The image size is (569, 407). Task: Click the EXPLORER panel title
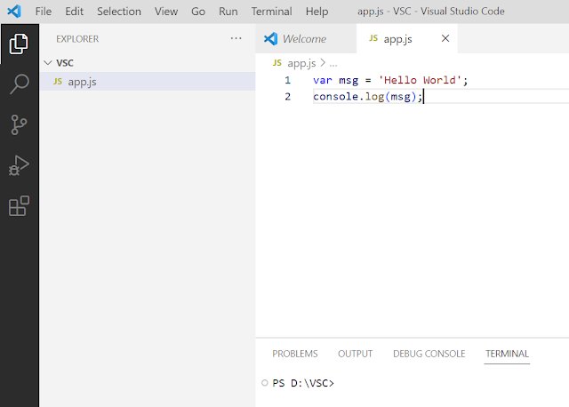point(77,39)
